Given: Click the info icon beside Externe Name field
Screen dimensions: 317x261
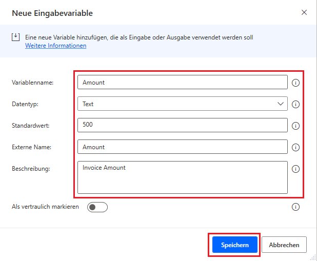Looking at the screenshot, I should [295, 147].
